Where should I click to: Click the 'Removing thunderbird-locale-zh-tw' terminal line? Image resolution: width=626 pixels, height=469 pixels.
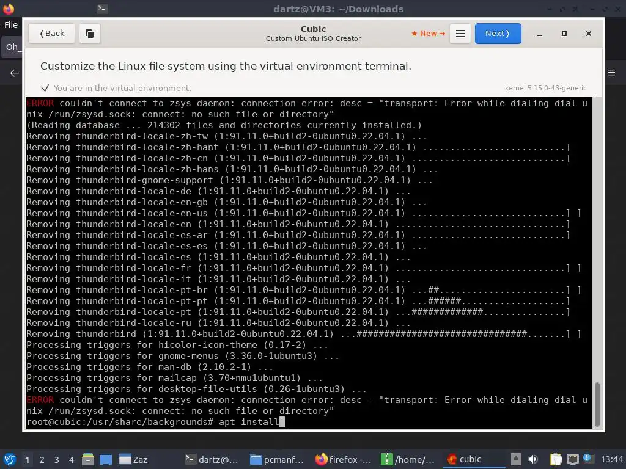tap(226, 136)
